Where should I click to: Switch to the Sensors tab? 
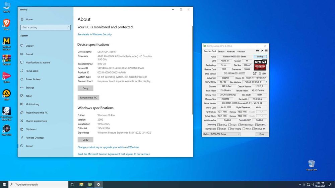tap(221, 51)
